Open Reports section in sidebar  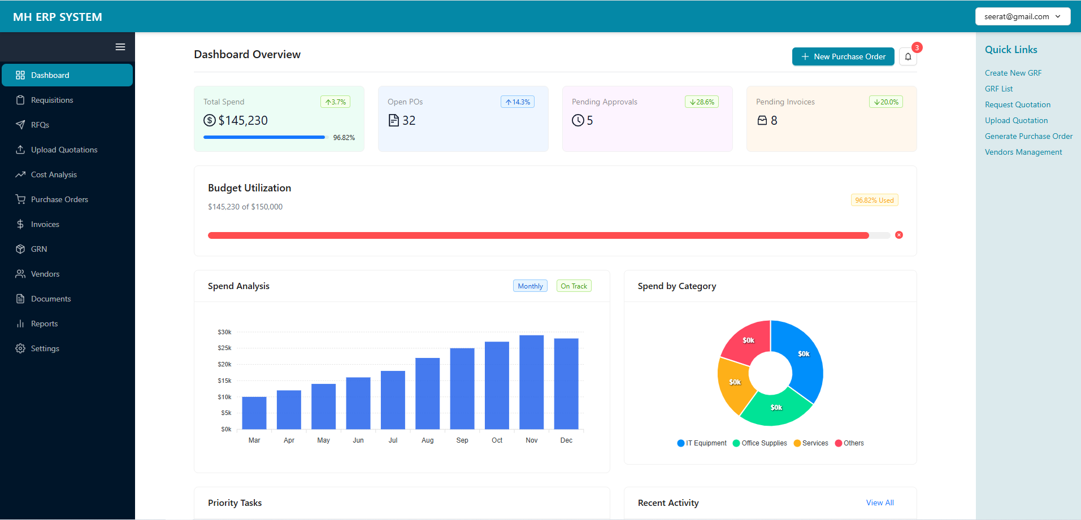(44, 324)
